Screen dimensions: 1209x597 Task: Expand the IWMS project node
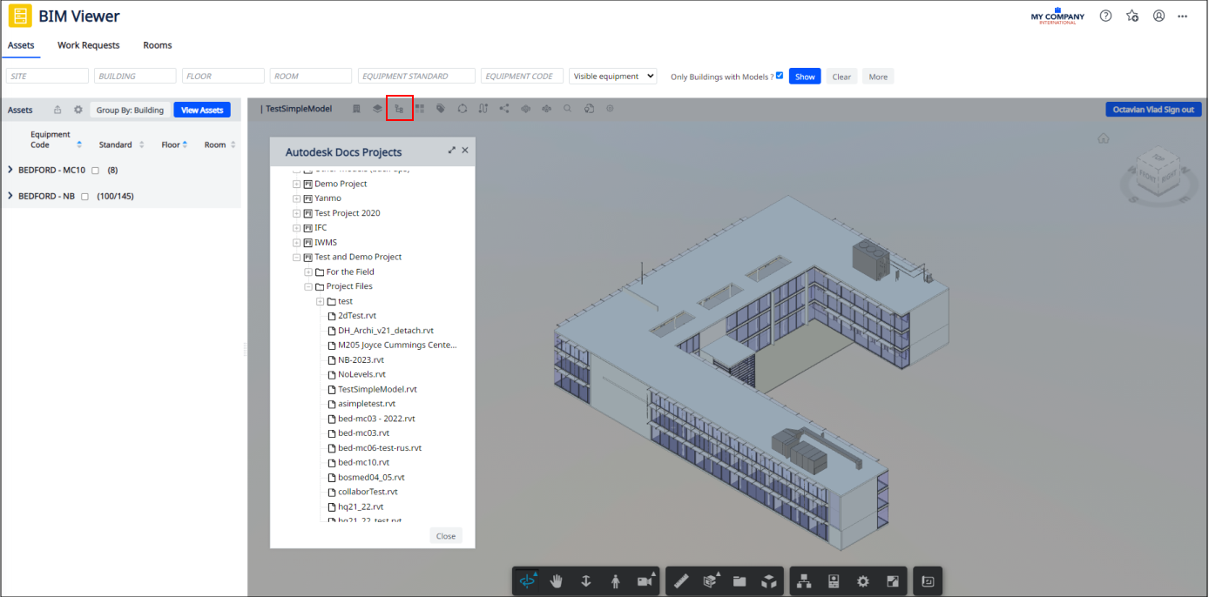coord(297,243)
